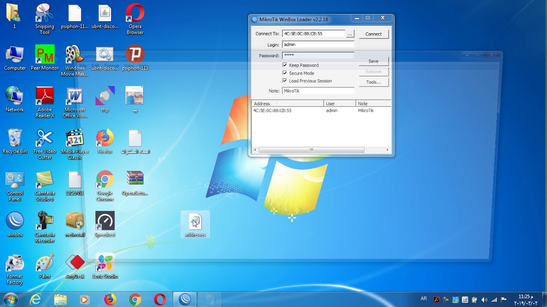Click the right scroll arrow of the address list
The width and height of the screenshot is (547, 307).
(x=388, y=150)
